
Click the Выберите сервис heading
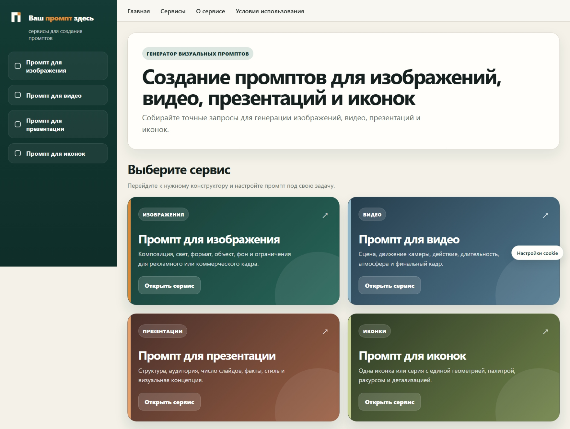coord(179,170)
